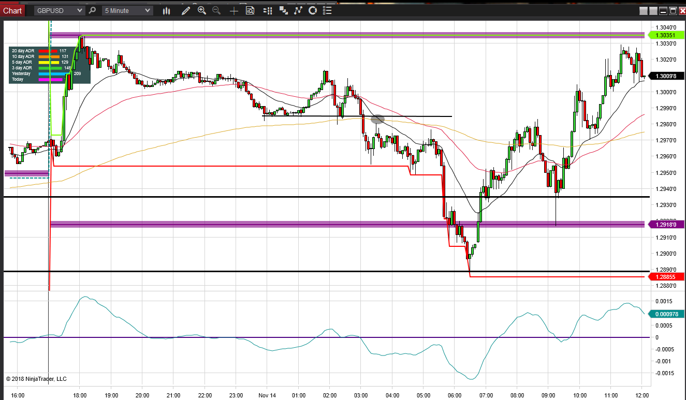Click the 18:00 time axis label

(80, 395)
